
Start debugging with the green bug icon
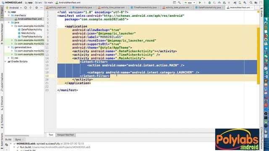coord(209,3)
